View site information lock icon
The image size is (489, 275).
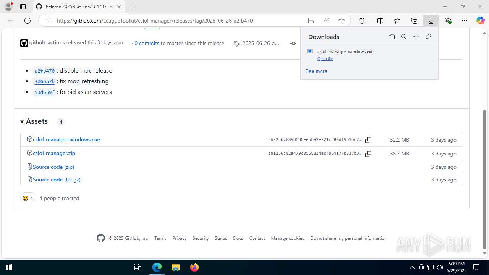click(48, 21)
